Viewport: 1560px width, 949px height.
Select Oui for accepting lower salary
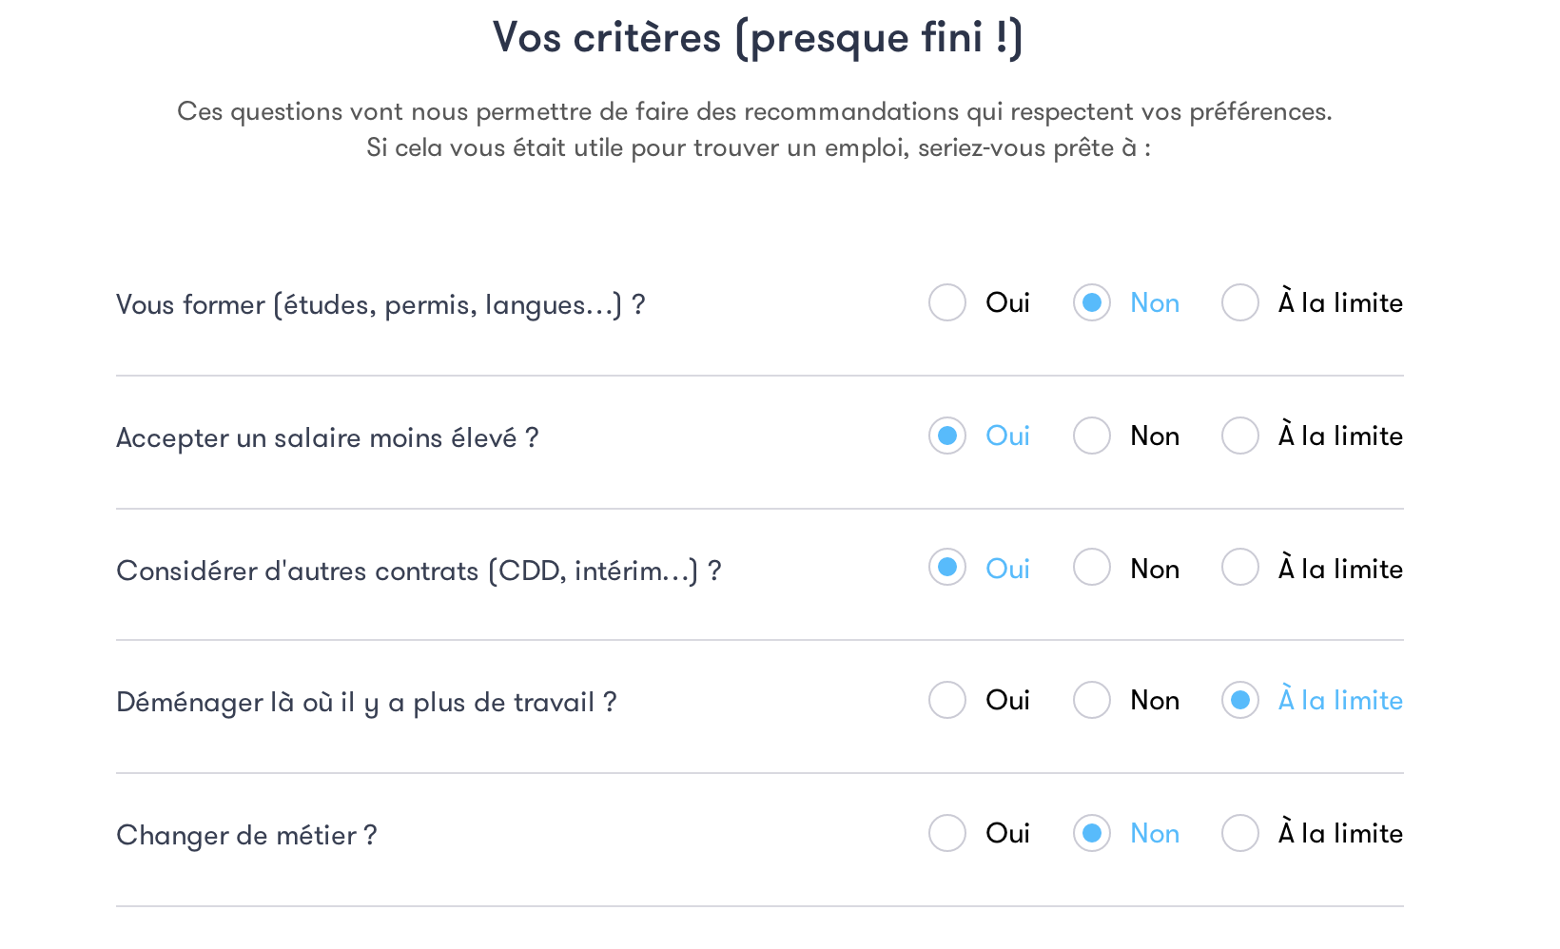pos(947,436)
